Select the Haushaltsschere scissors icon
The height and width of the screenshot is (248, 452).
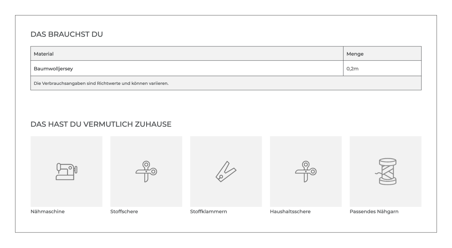point(306,171)
